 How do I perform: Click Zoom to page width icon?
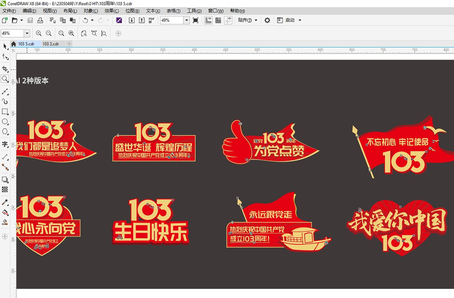(x=94, y=33)
